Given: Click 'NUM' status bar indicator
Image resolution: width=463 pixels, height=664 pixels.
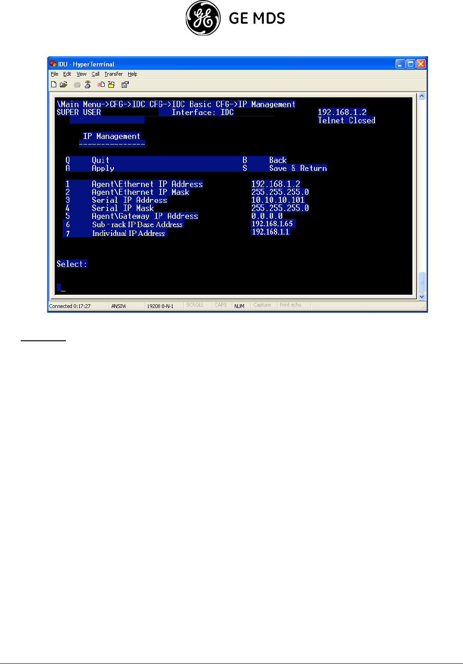Looking at the screenshot, I should 239,306.
